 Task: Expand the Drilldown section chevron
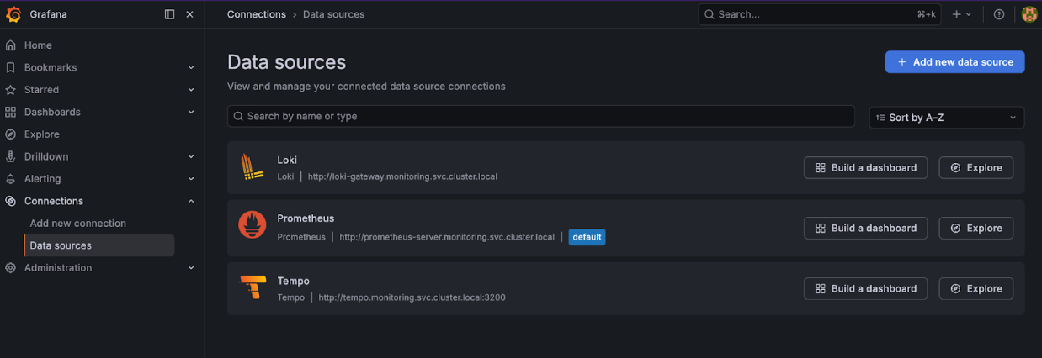point(191,157)
